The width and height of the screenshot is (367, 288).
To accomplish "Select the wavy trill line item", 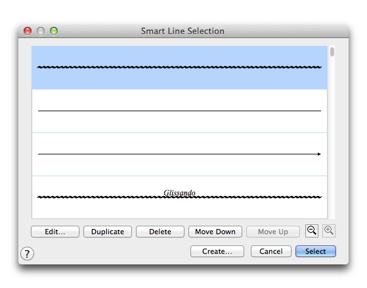I will [x=179, y=68].
